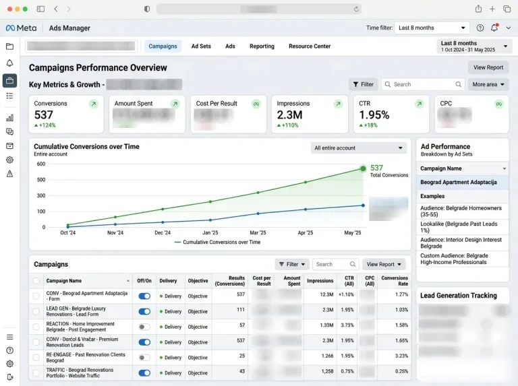The height and width of the screenshot is (386, 518).
Task: Click the Conversions card trend arrow icon
Action: (x=94, y=104)
